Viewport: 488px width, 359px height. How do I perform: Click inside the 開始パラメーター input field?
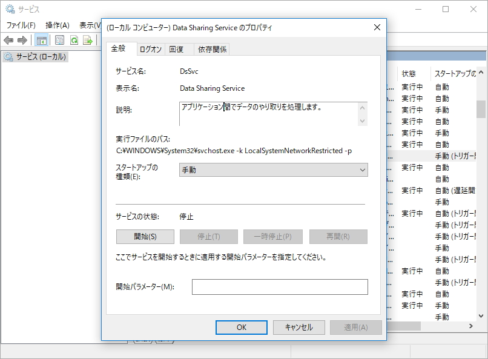[279, 286]
